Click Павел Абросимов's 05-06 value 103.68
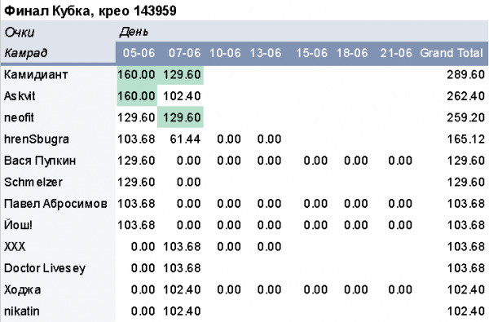This screenshot has height=322, width=489. 136,204
